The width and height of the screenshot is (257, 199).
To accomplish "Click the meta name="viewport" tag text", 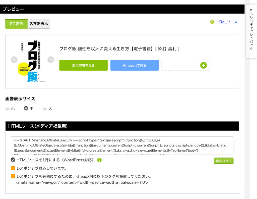I will point(82,182).
